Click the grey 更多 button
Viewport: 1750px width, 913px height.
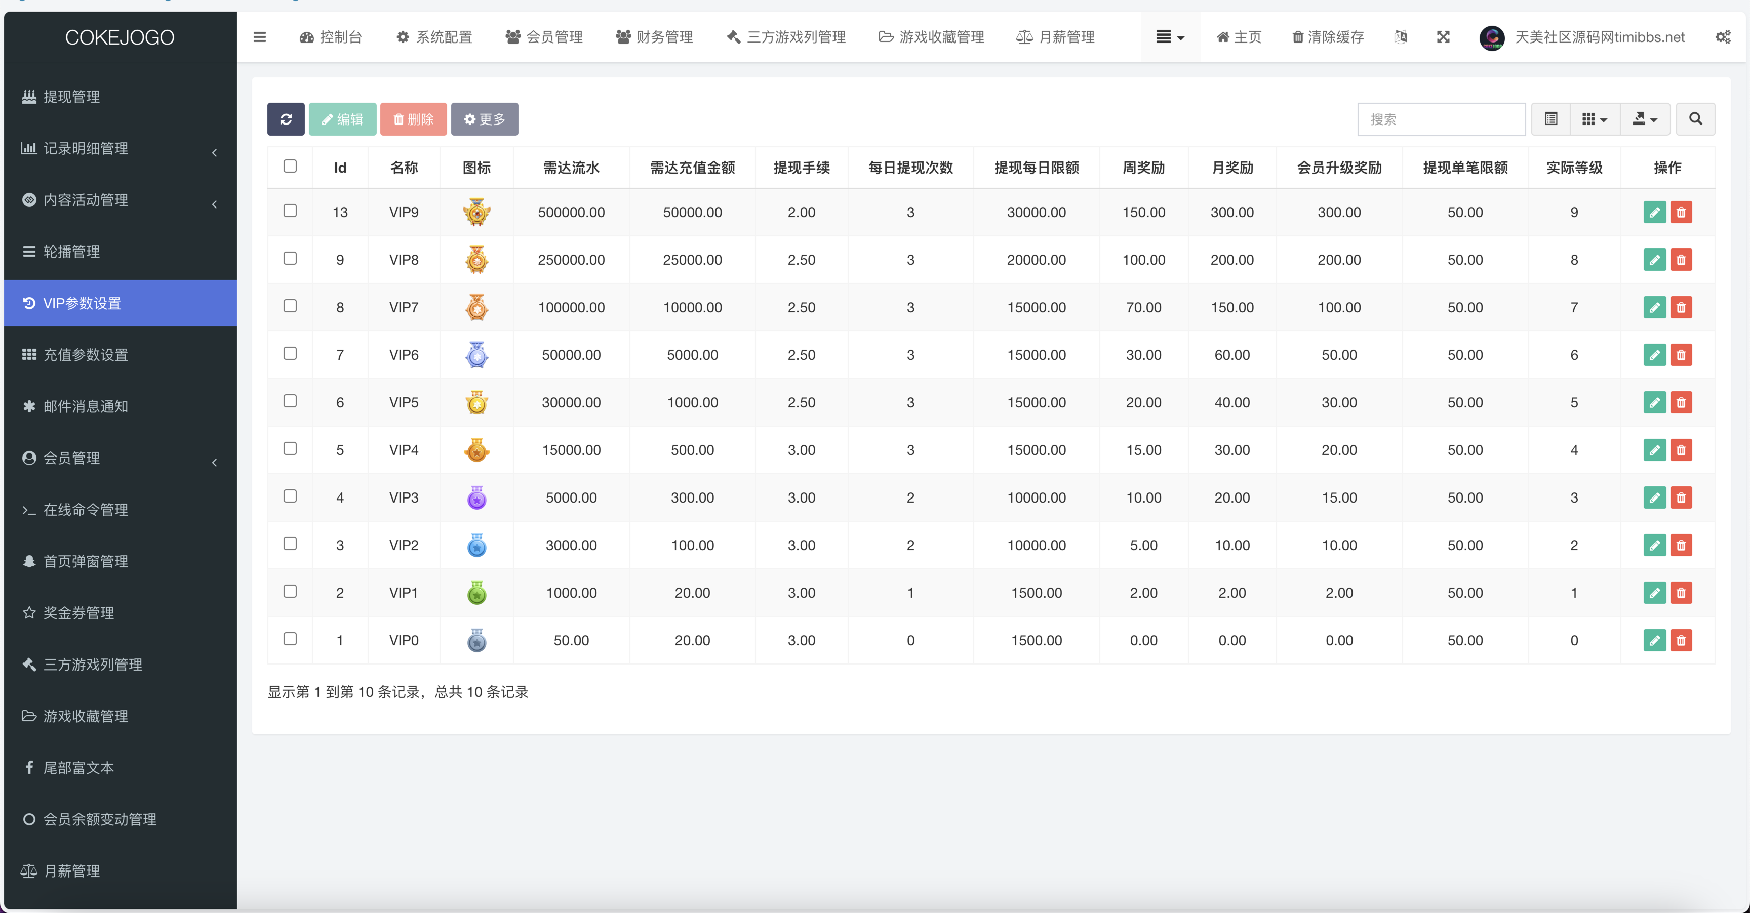click(x=485, y=119)
